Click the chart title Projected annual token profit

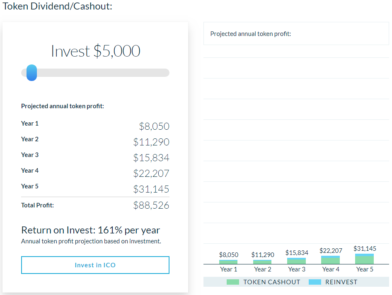tap(251, 34)
